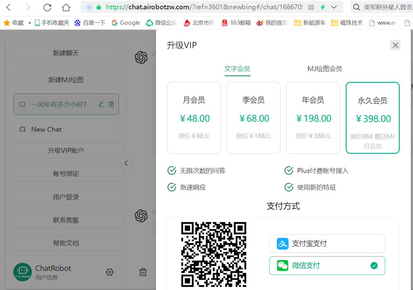Screen dimensions: 413x290
Task: Switch to the 文字会员 tab
Action: 237,69
